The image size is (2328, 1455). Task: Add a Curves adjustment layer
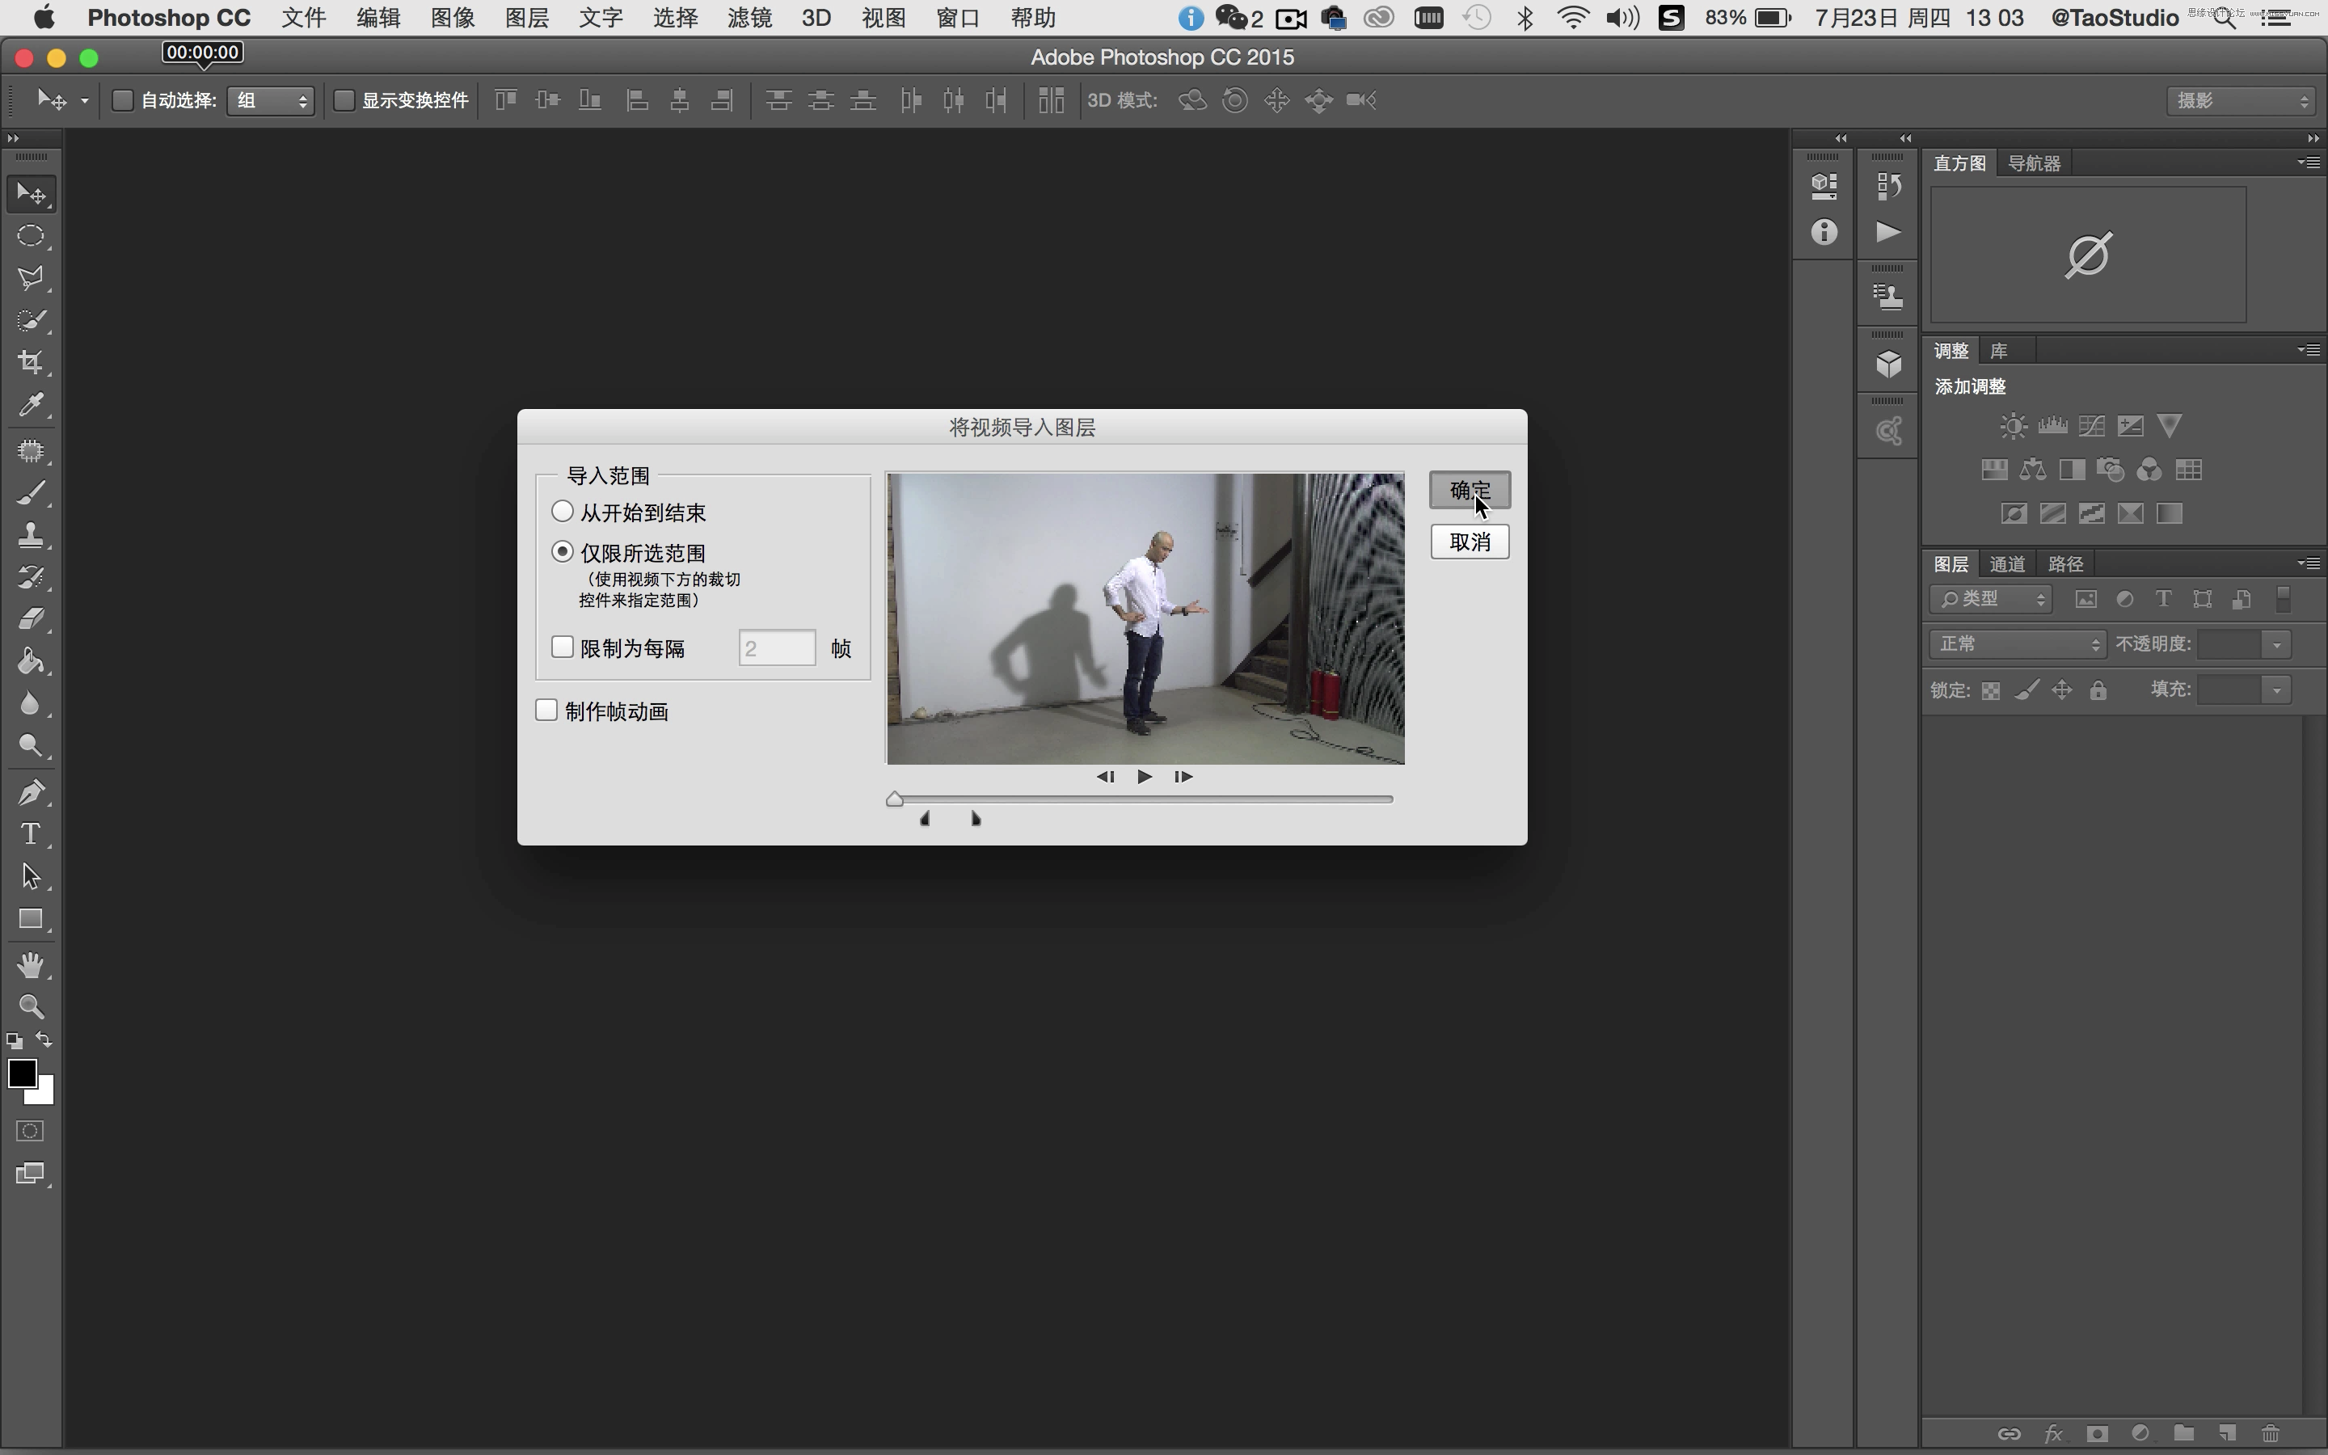click(x=2090, y=424)
